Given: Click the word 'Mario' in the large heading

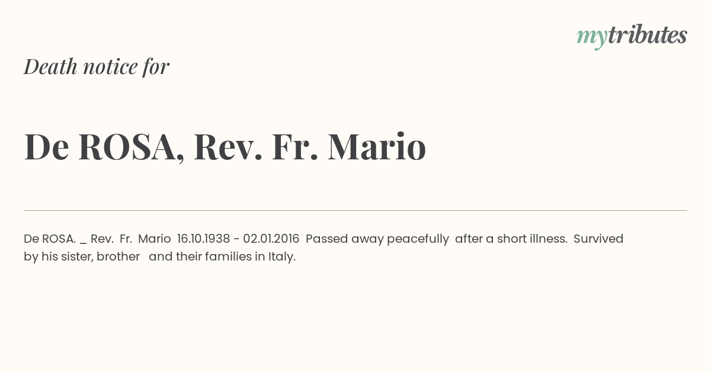Looking at the screenshot, I should 377,147.
